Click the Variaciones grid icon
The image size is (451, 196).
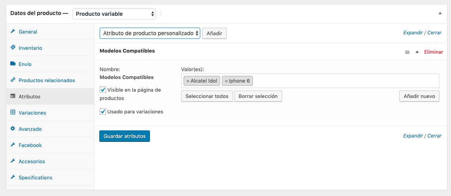pyautogui.click(x=13, y=112)
